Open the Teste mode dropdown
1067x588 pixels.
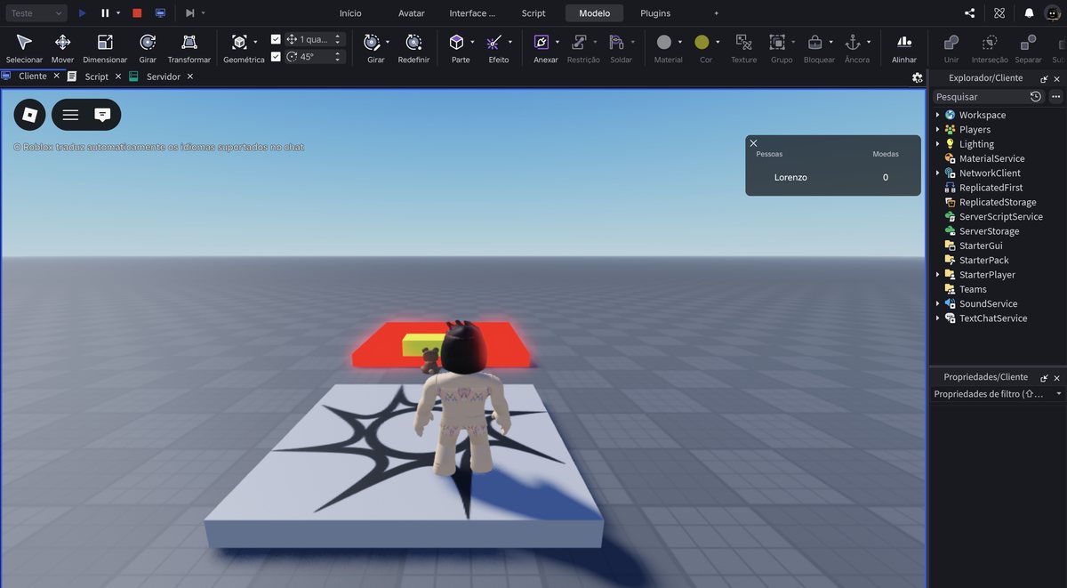36,13
